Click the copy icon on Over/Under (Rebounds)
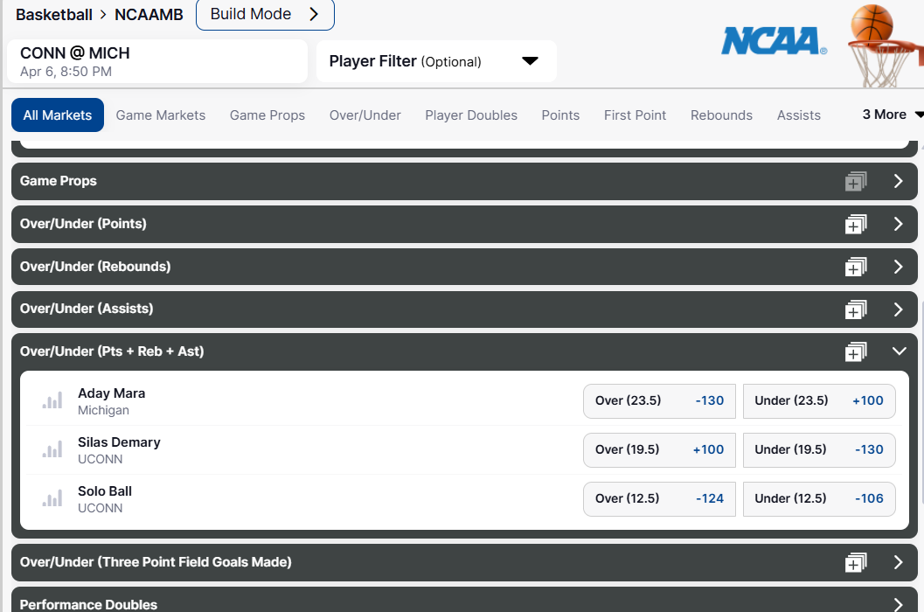Viewport: 924px width, 612px height. pos(856,267)
